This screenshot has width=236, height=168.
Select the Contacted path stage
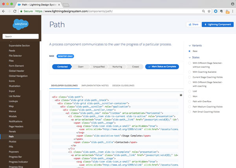click(x=62, y=66)
